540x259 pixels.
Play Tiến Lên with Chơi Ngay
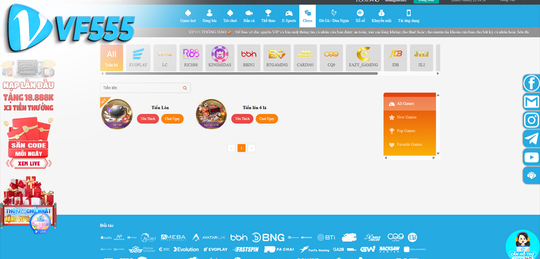172,119
